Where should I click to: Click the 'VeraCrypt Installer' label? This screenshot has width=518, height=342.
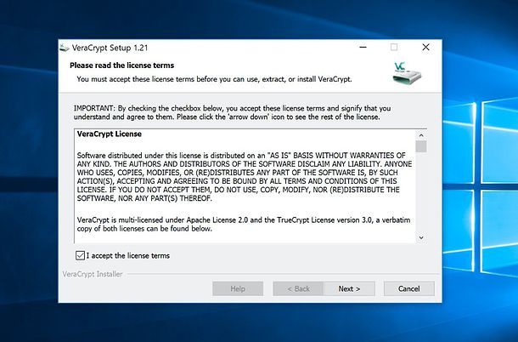93,274
